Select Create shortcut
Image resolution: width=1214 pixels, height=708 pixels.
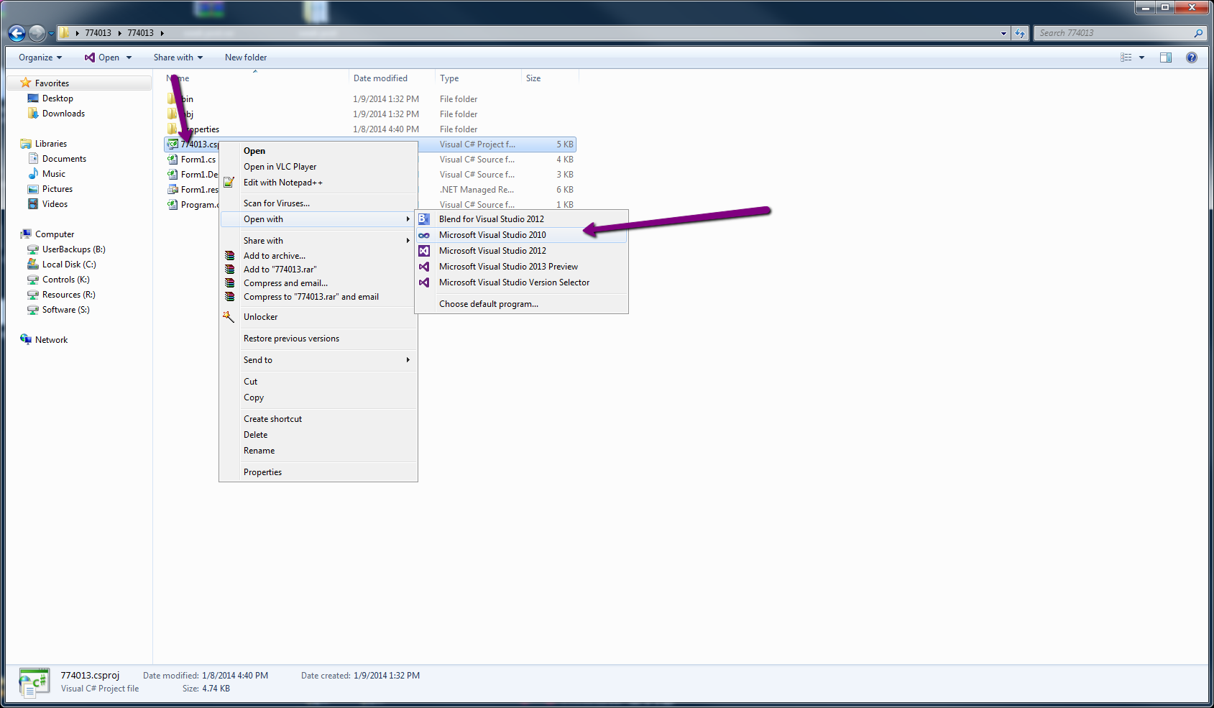coord(318,419)
